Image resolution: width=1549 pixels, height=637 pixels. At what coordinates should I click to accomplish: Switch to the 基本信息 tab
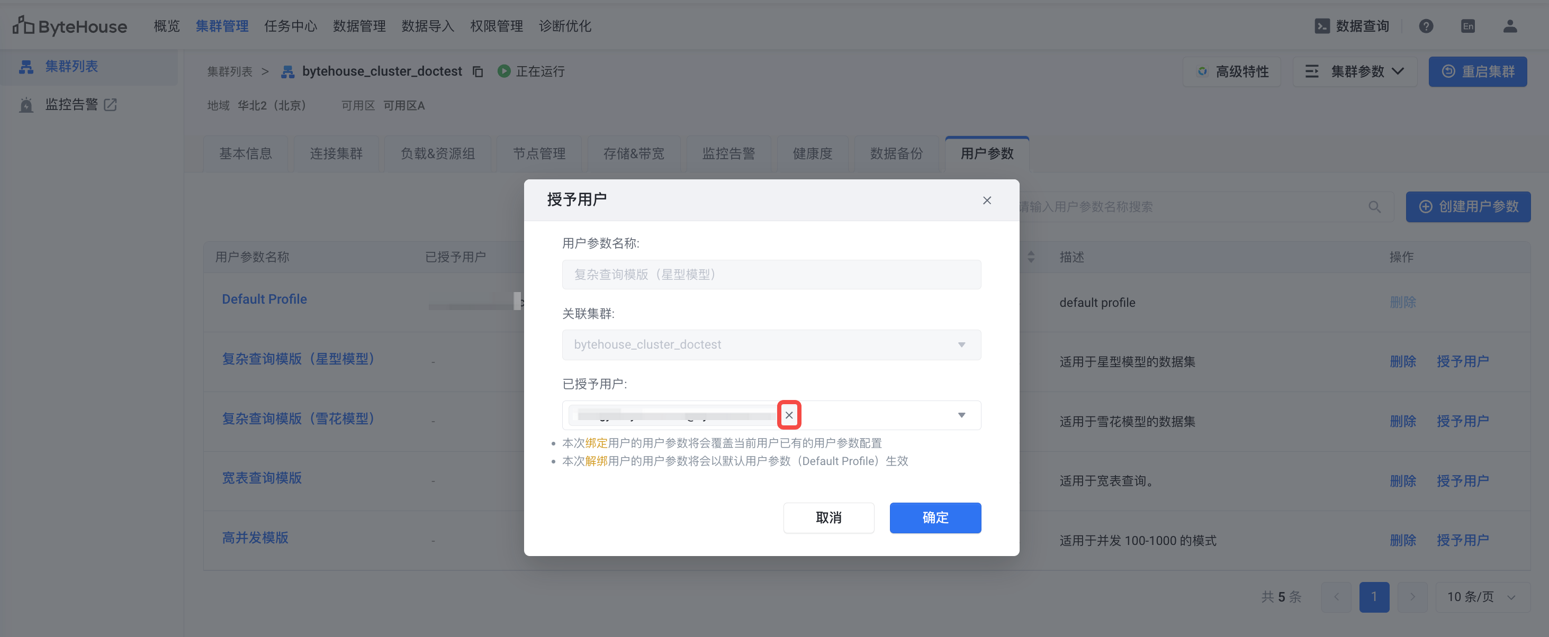tap(245, 154)
